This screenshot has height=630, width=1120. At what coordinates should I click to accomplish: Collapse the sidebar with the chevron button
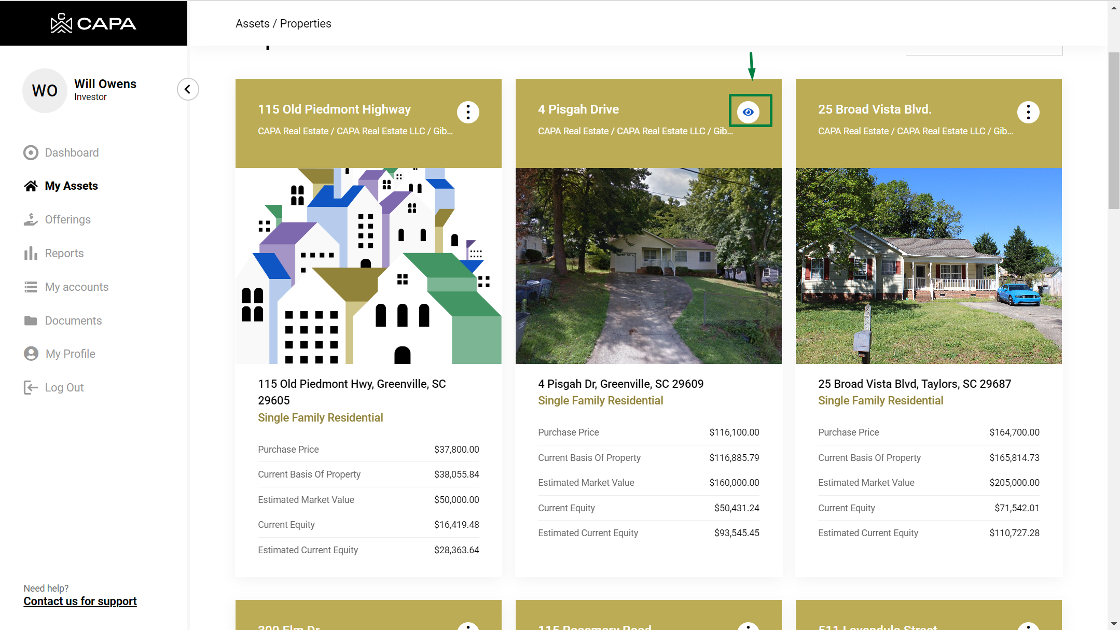pyautogui.click(x=188, y=89)
